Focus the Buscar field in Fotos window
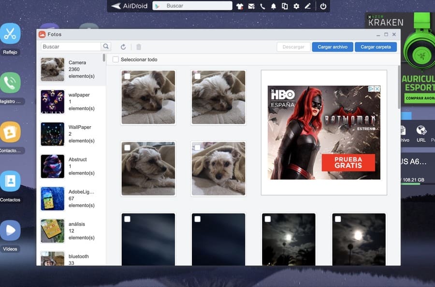This screenshot has height=287, width=435. tap(71, 47)
